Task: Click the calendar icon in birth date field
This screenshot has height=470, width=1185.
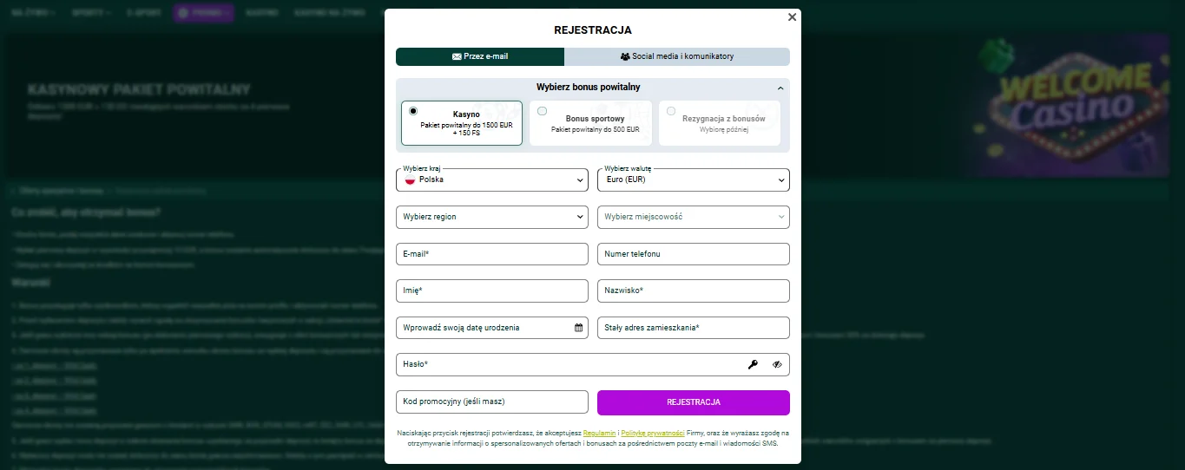Action: (x=578, y=328)
